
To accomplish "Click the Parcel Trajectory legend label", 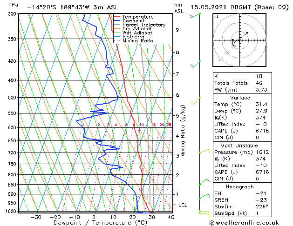I will (x=144, y=25).
